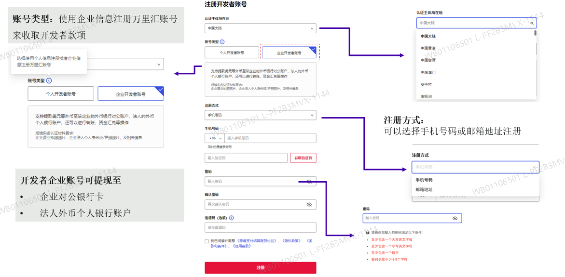
Task: Pick 手机号码 option in open 注册方式 list
Action: (x=424, y=180)
